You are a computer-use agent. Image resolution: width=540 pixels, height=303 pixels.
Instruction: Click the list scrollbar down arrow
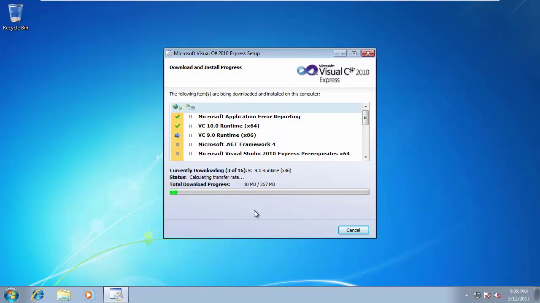(366, 157)
